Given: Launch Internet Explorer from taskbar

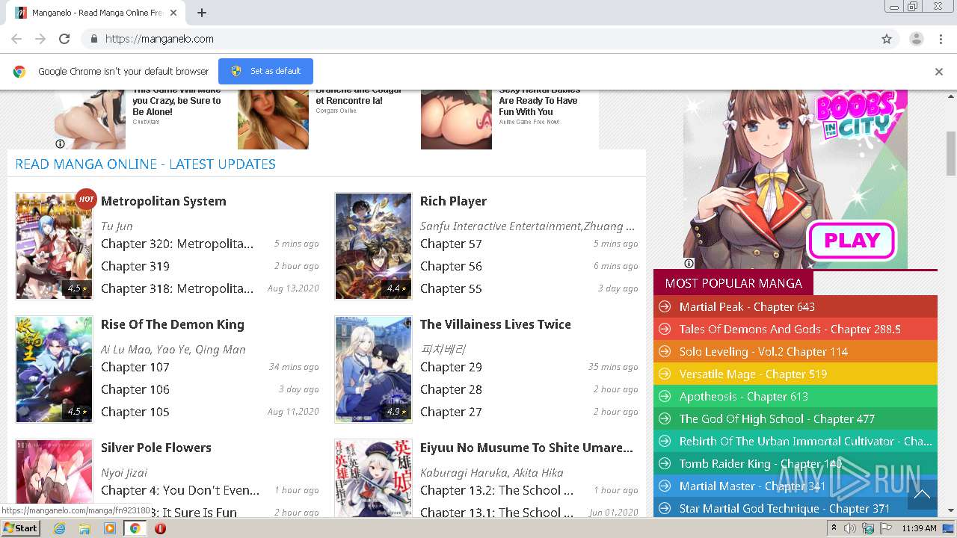Looking at the screenshot, I should (x=60, y=528).
